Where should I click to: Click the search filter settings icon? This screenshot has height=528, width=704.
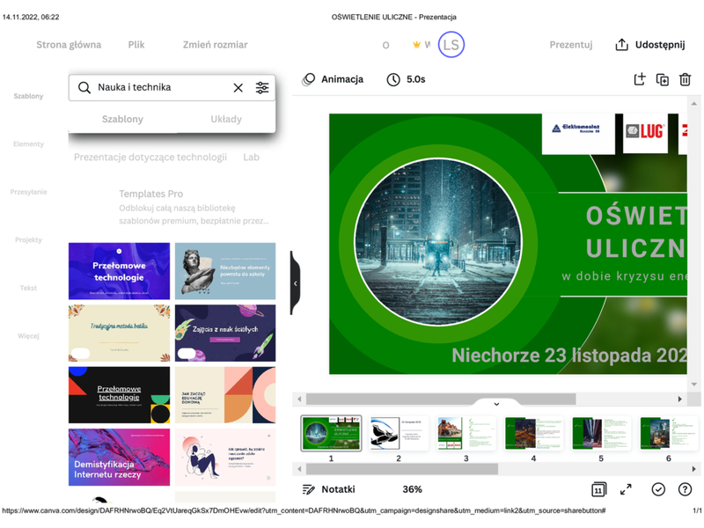262,88
